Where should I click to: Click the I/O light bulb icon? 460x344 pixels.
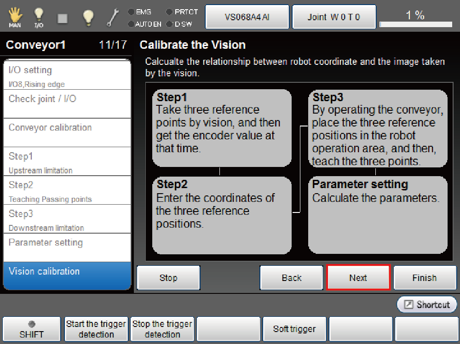tap(39, 17)
